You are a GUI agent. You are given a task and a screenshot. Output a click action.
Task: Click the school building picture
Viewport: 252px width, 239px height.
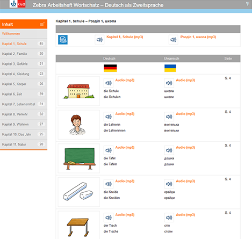point(79,91)
